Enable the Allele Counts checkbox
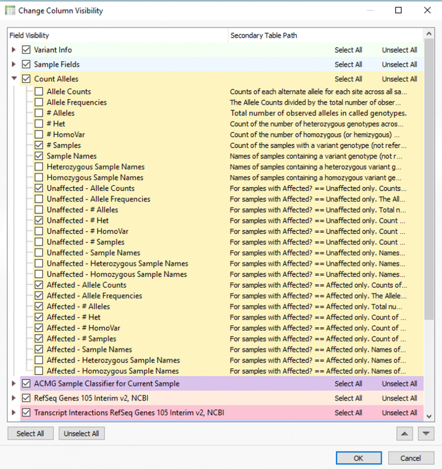Image resolution: width=442 pixels, height=469 pixels. (x=39, y=92)
